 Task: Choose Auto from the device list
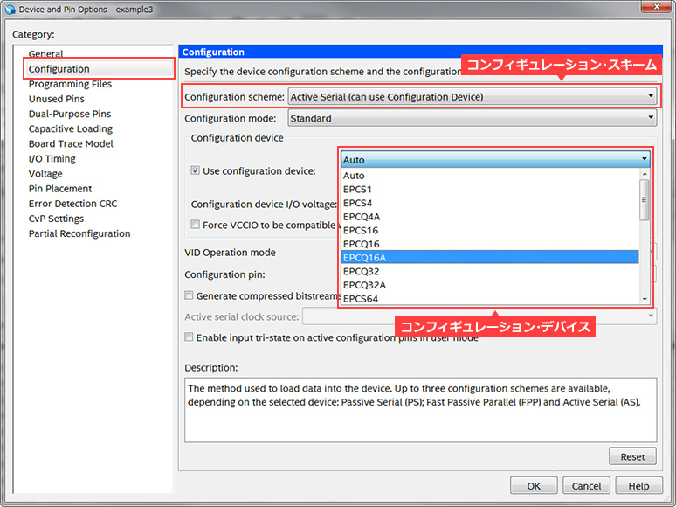490,176
